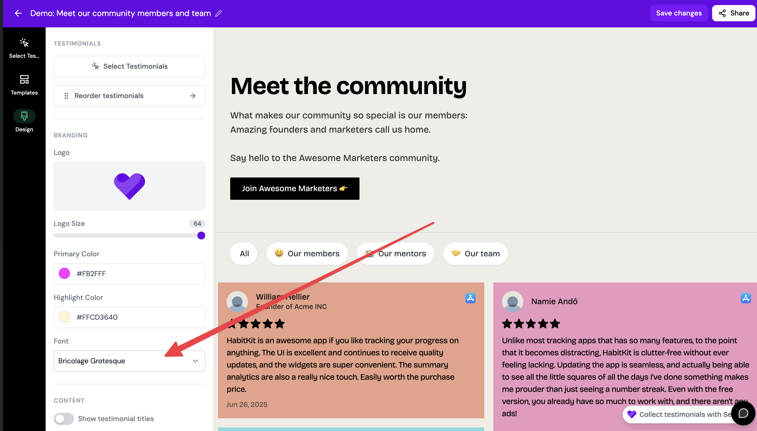Image resolution: width=757 pixels, height=431 pixels.
Task: Select the Our members filter tab
Action: pyautogui.click(x=307, y=254)
